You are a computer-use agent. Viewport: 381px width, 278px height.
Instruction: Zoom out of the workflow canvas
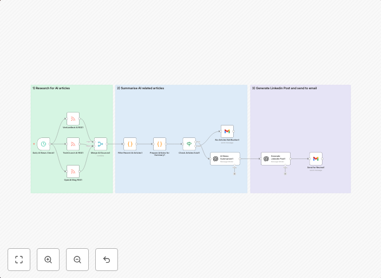point(77,260)
